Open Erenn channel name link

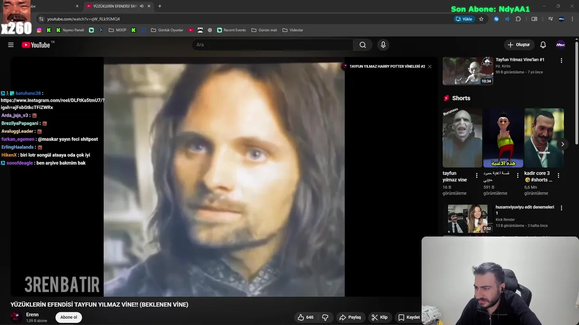[32, 315]
